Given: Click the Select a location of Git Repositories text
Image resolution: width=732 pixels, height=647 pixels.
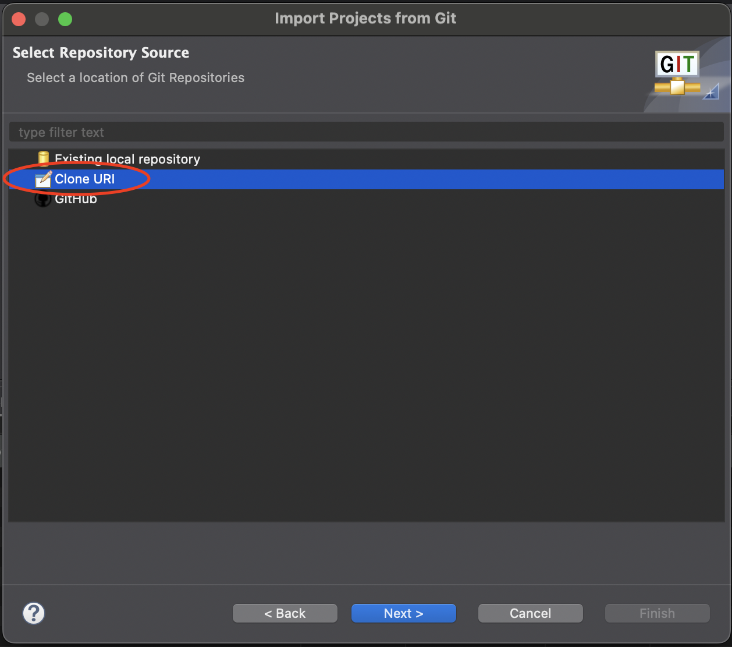Looking at the screenshot, I should tap(136, 78).
